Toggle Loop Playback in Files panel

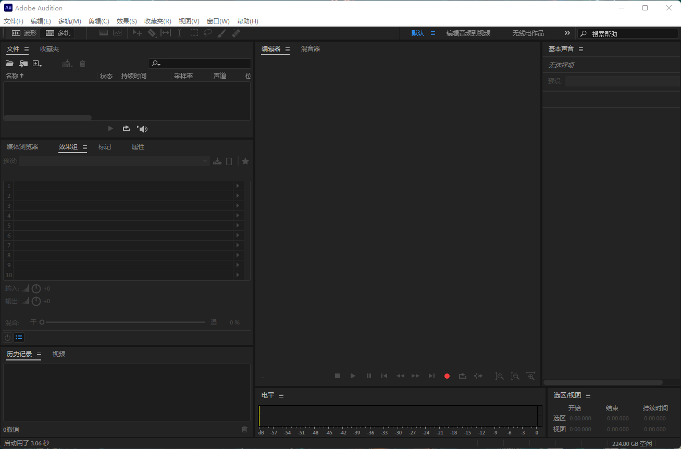coord(126,128)
